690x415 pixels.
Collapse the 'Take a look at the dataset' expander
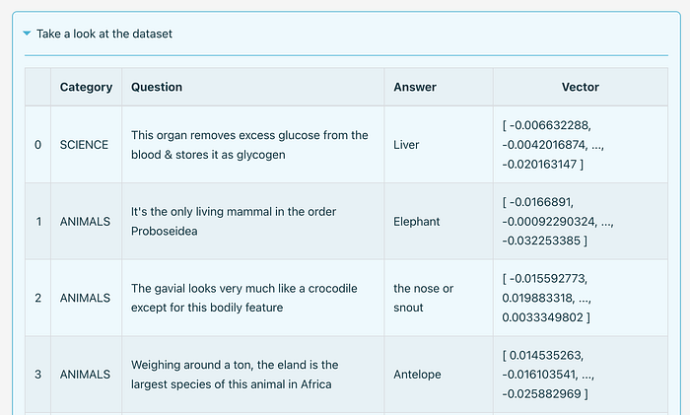[27, 34]
